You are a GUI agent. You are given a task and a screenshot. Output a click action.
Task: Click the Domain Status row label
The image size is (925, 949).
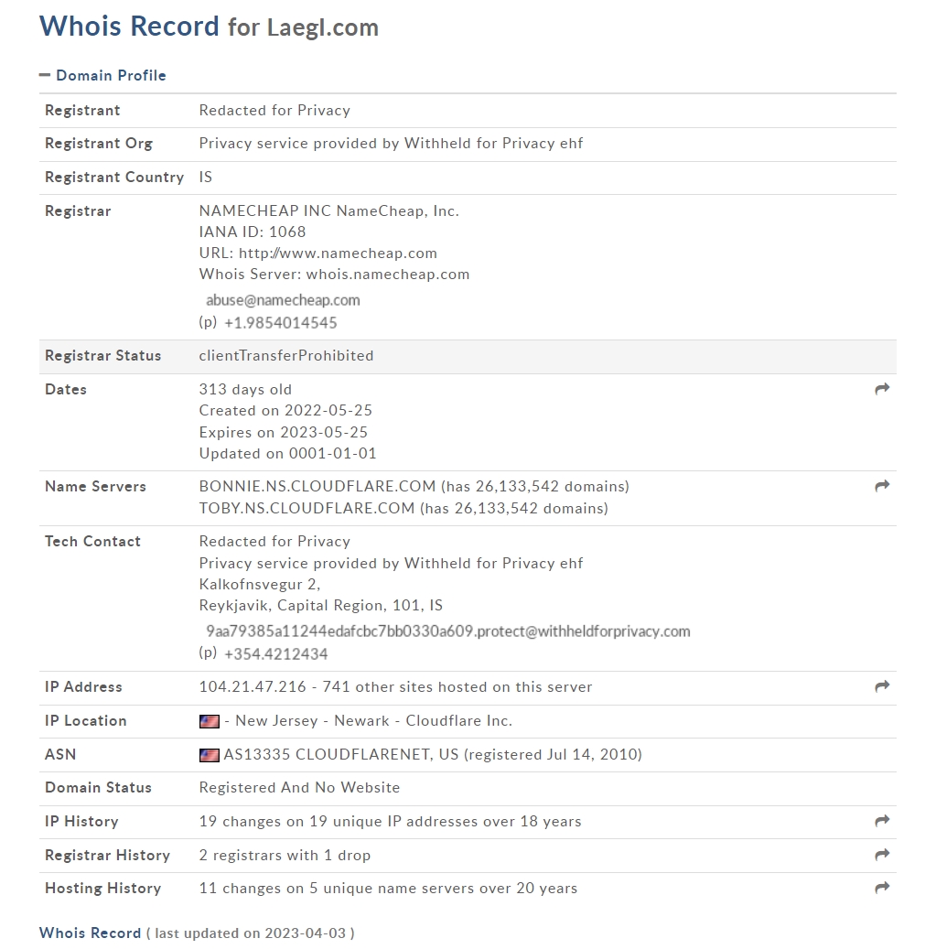[x=98, y=787]
